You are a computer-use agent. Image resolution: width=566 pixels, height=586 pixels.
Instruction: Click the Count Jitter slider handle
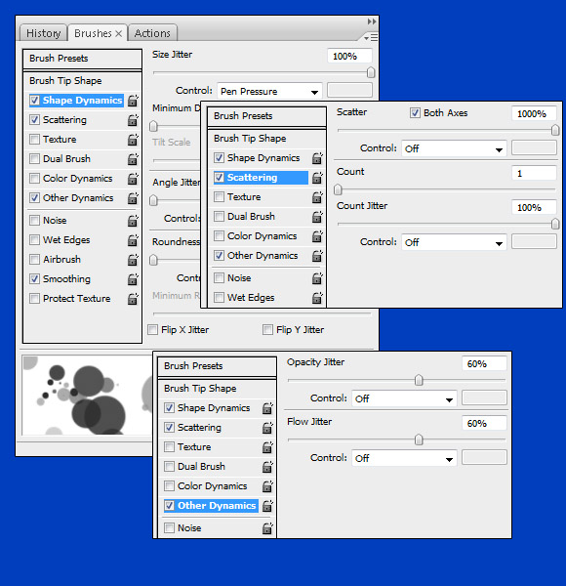point(555,224)
